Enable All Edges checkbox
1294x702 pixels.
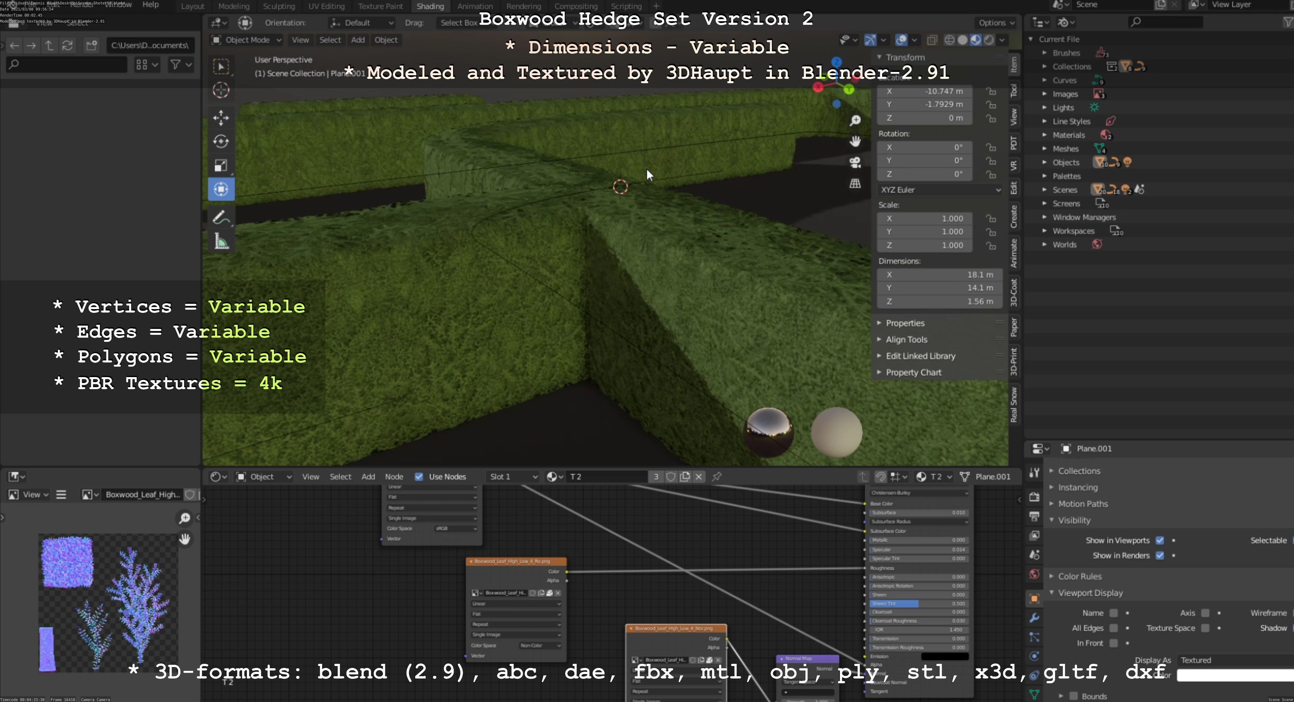pyautogui.click(x=1114, y=628)
